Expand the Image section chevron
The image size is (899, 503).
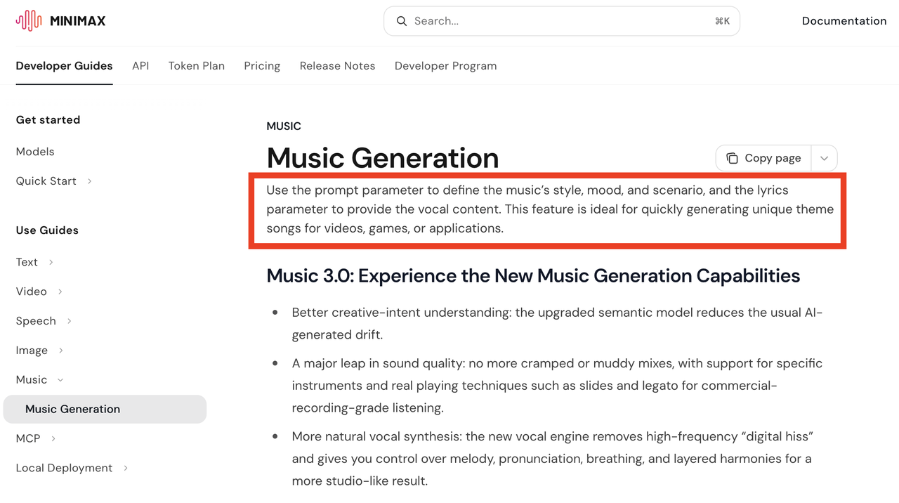pyautogui.click(x=60, y=351)
